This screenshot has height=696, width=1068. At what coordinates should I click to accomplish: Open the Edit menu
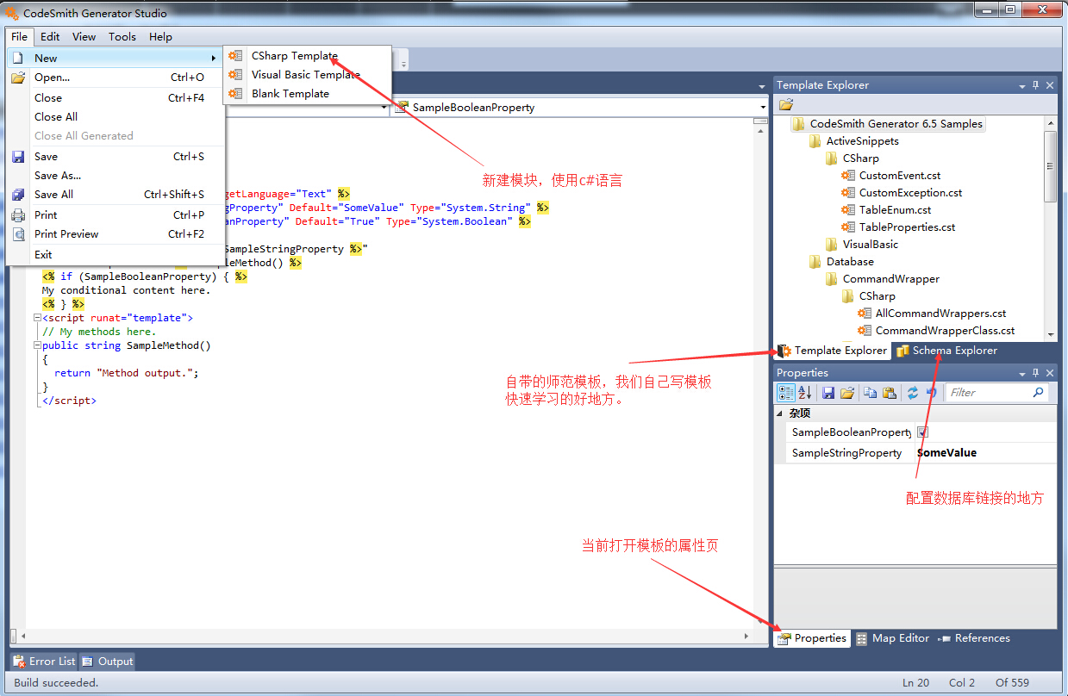pos(50,37)
